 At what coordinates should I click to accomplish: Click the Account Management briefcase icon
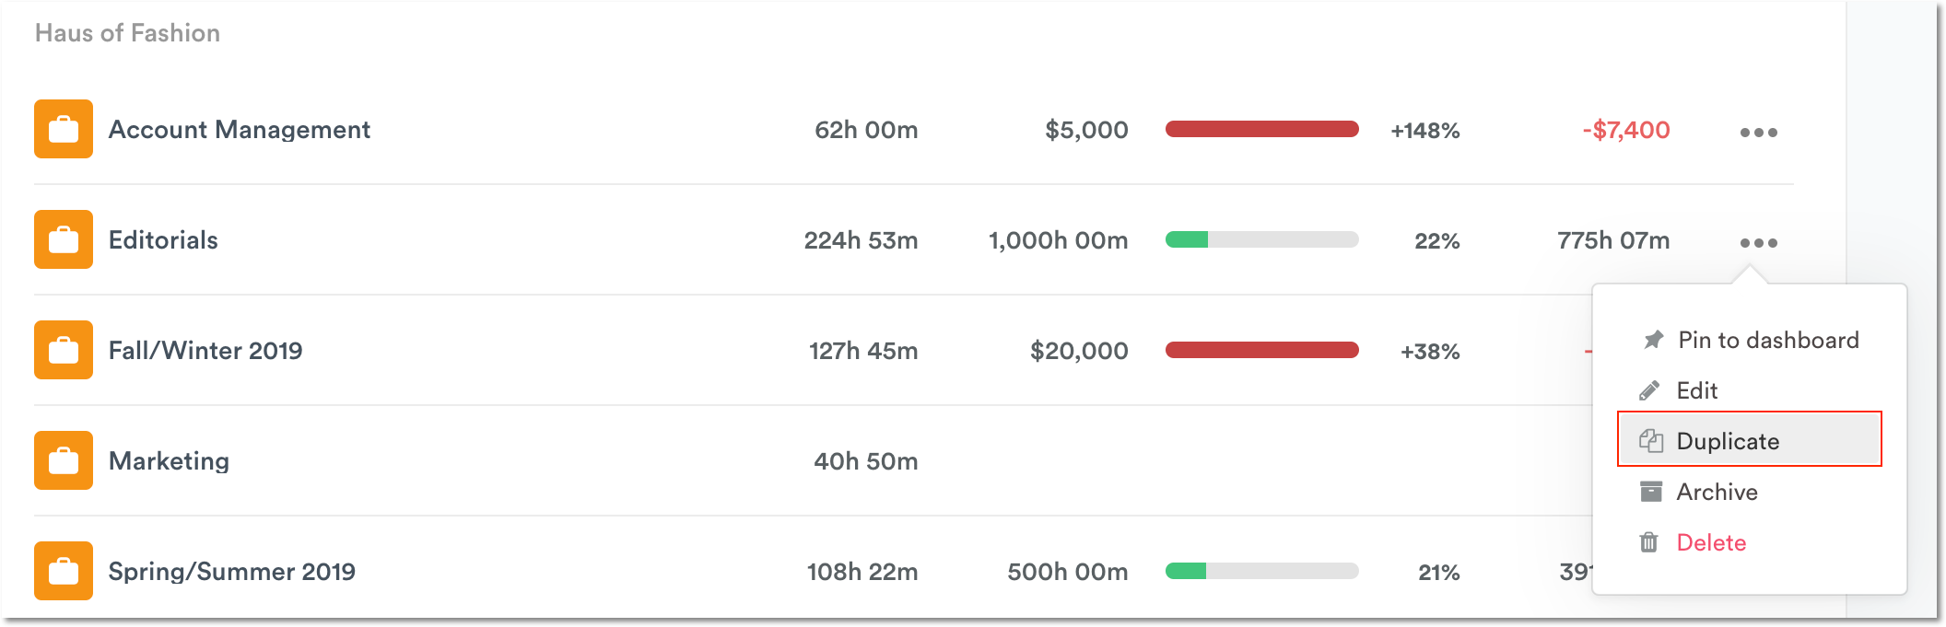pyautogui.click(x=64, y=129)
